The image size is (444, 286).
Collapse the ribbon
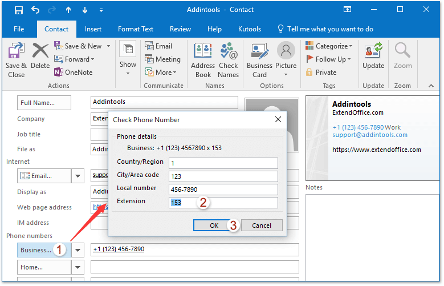(x=431, y=86)
